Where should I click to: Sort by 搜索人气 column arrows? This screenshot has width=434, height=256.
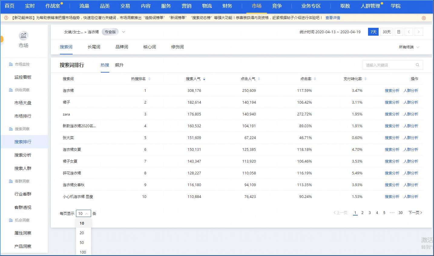[204, 79]
